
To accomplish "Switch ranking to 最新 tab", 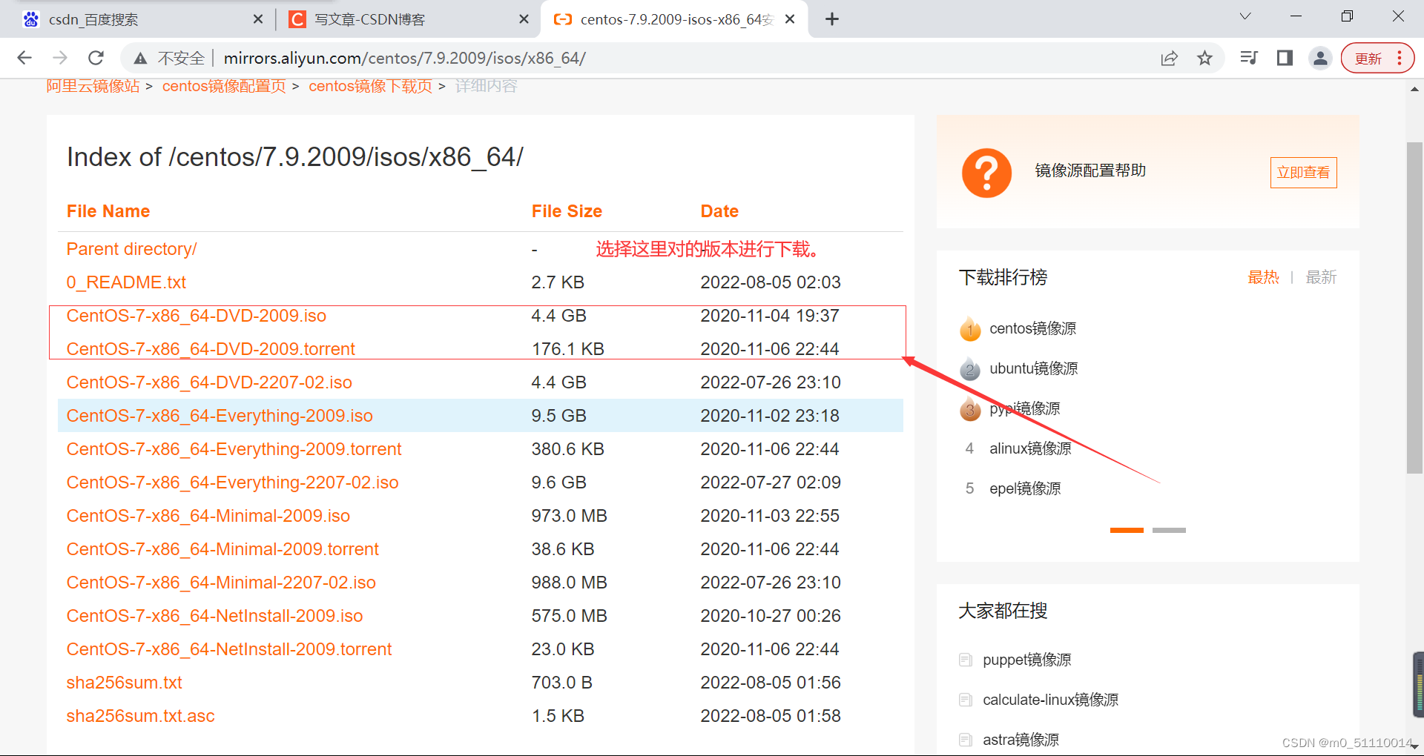I will click(x=1321, y=277).
